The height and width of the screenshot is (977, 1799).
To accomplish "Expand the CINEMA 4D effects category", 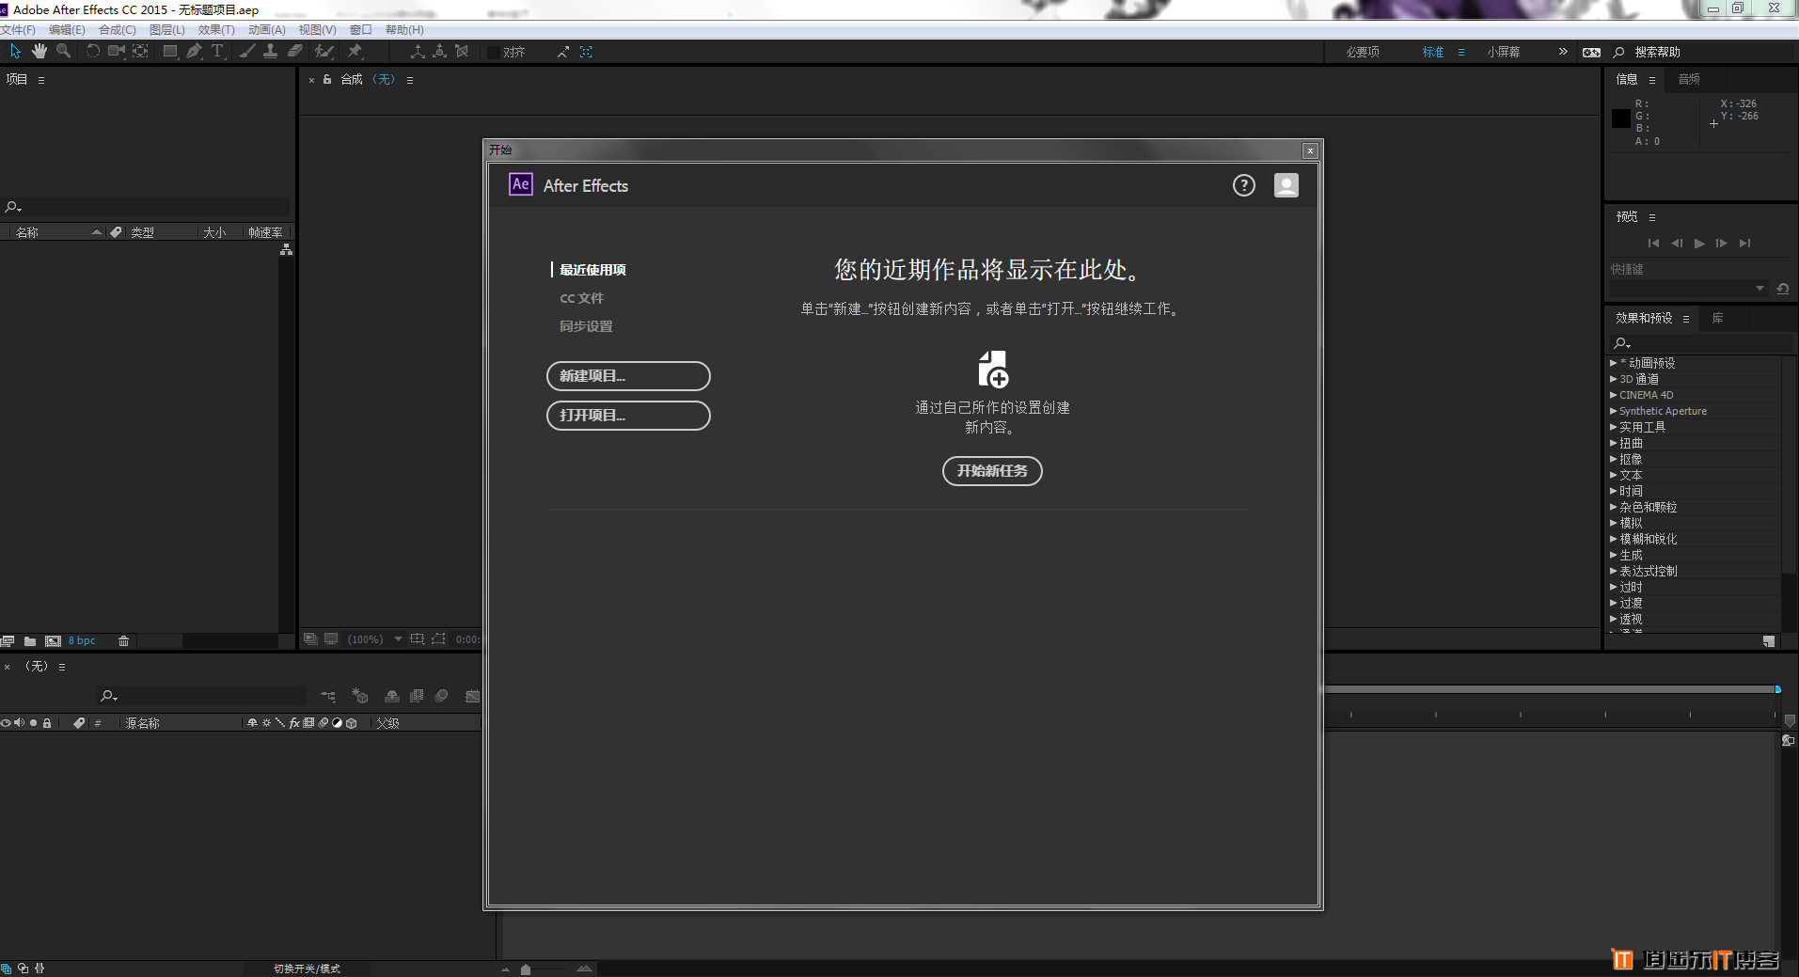I will point(1614,395).
